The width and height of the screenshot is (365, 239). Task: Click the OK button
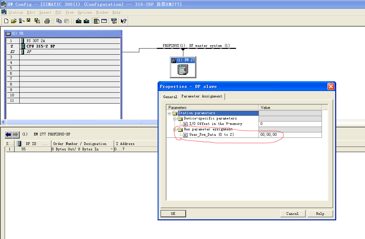coord(173,214)
